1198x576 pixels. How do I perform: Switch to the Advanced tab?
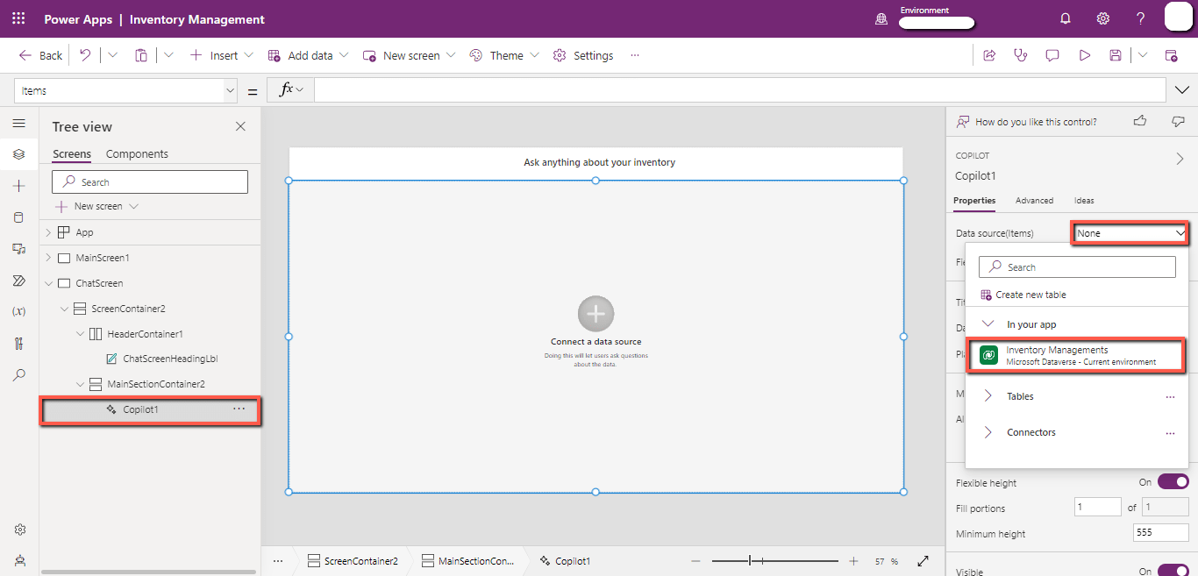(1034, 201)
